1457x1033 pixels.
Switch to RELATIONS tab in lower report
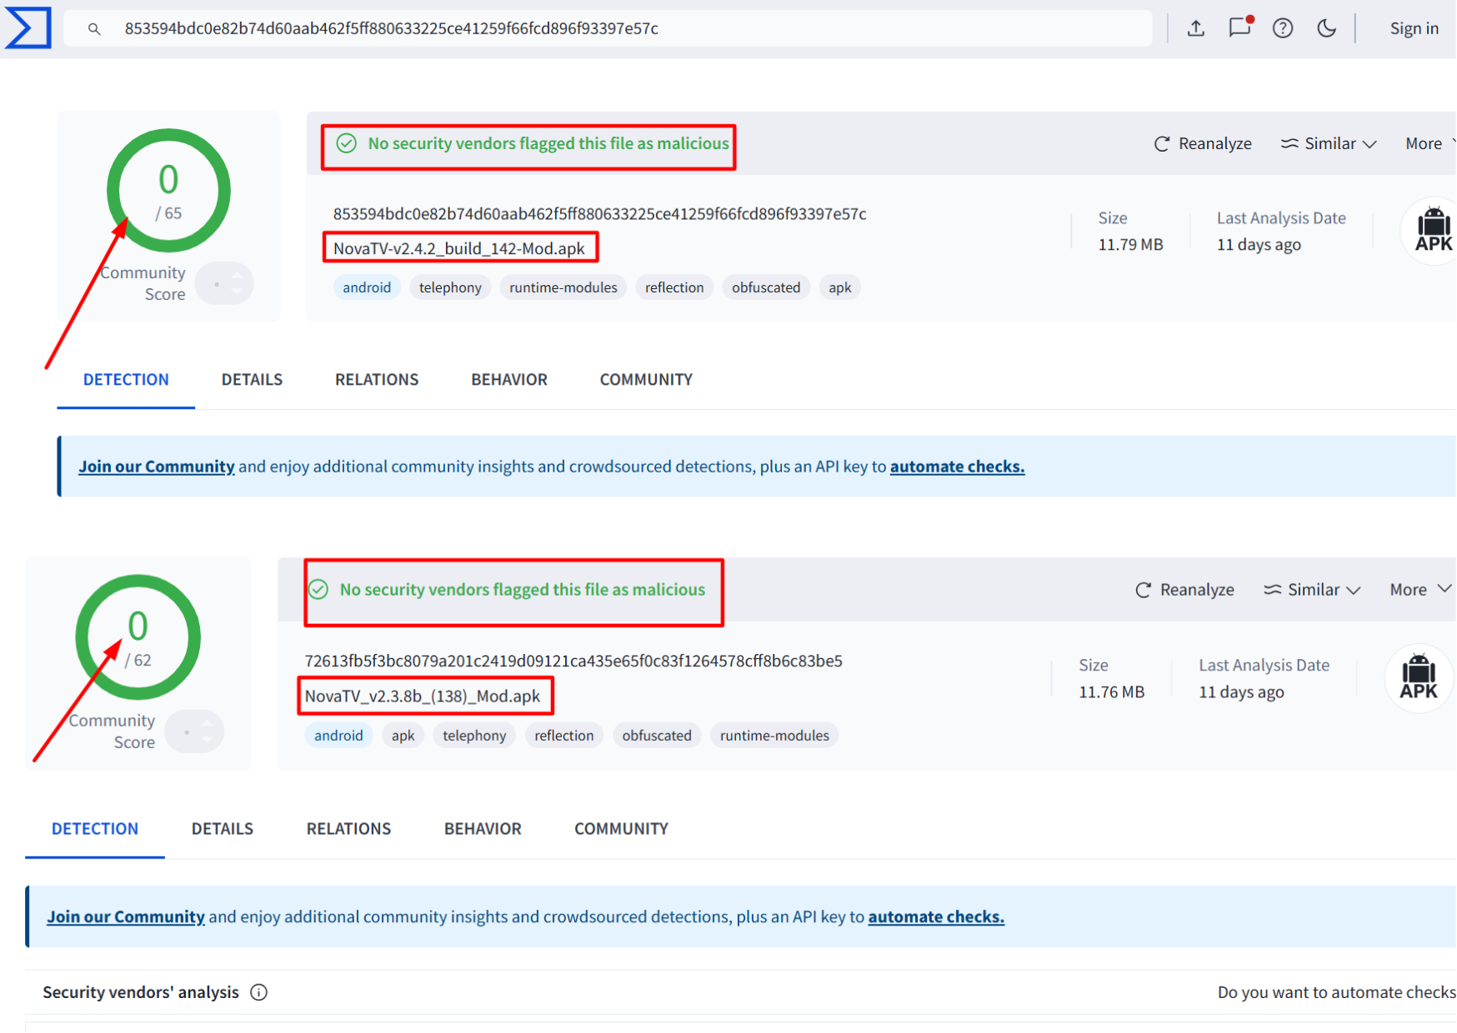click(x=348, y=829)
